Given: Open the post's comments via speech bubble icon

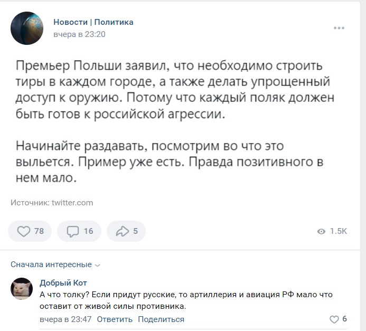Looking at the screenshot, I should (73, 231).
